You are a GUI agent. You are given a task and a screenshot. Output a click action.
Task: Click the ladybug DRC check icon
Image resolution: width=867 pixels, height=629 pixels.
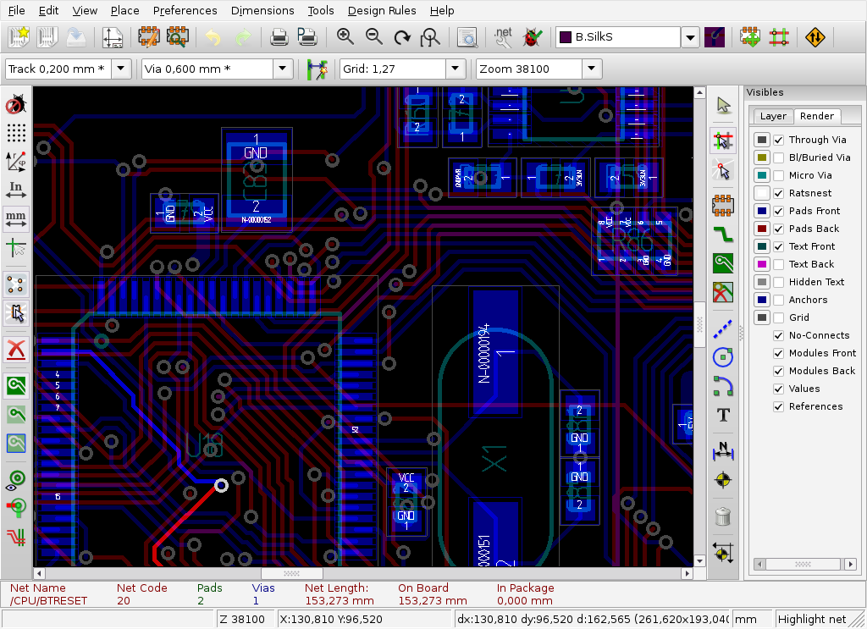tap(532, 37)
